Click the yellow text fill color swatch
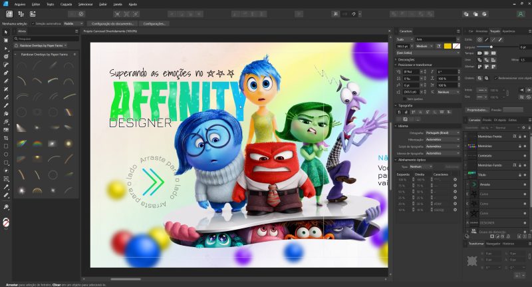The height and width of the screenshot is (287, 532). coord(448,46)
